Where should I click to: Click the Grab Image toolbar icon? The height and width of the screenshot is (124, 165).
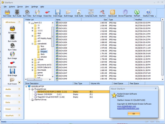tap(58, 13)
